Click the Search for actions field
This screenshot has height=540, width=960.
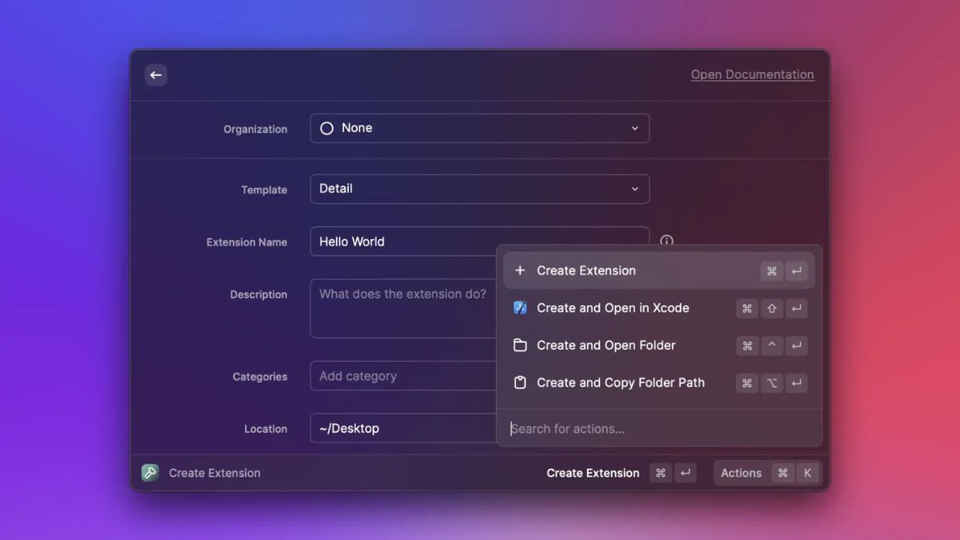659,429
